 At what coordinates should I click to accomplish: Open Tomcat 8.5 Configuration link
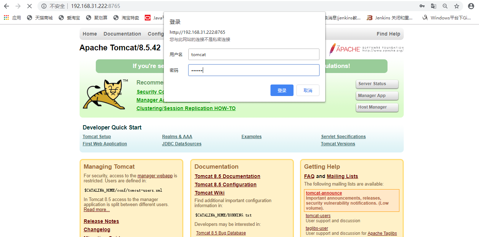point(226,184)
